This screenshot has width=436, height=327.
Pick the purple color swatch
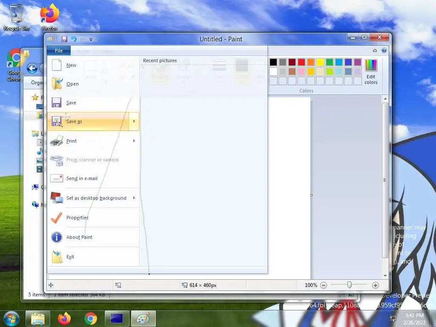[x=358, y=62]
